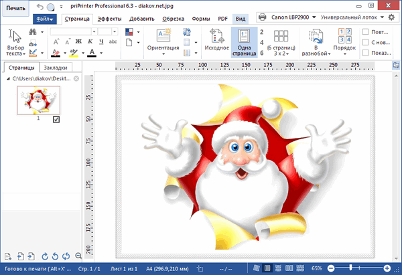Click add blank page icon in panel

[x=8, y=256]
